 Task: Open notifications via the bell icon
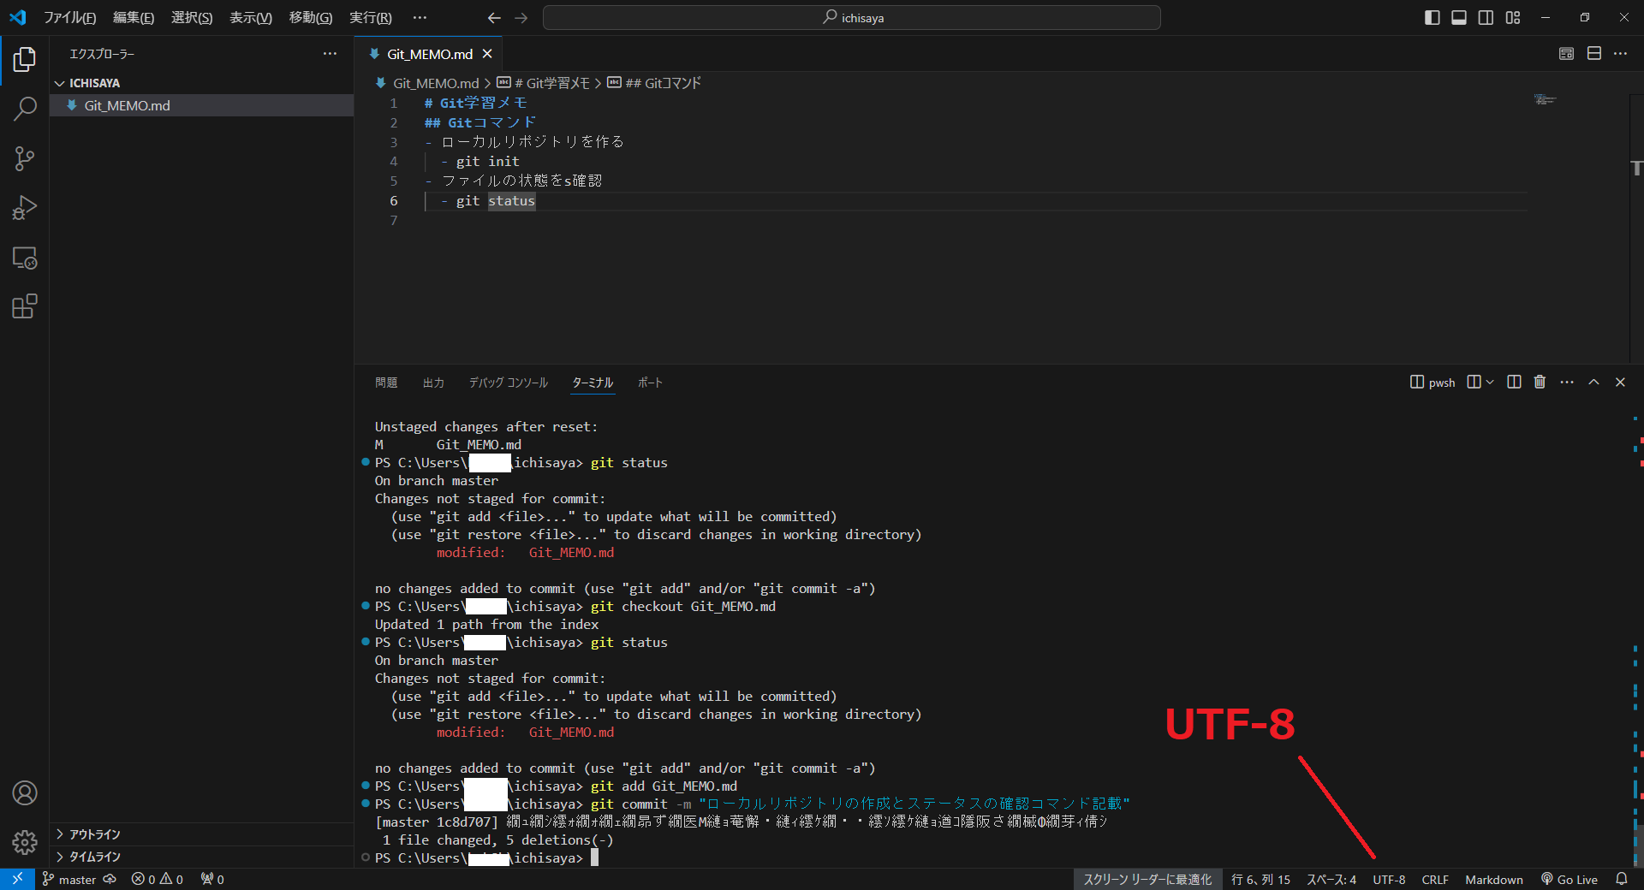click(1623, 879)
